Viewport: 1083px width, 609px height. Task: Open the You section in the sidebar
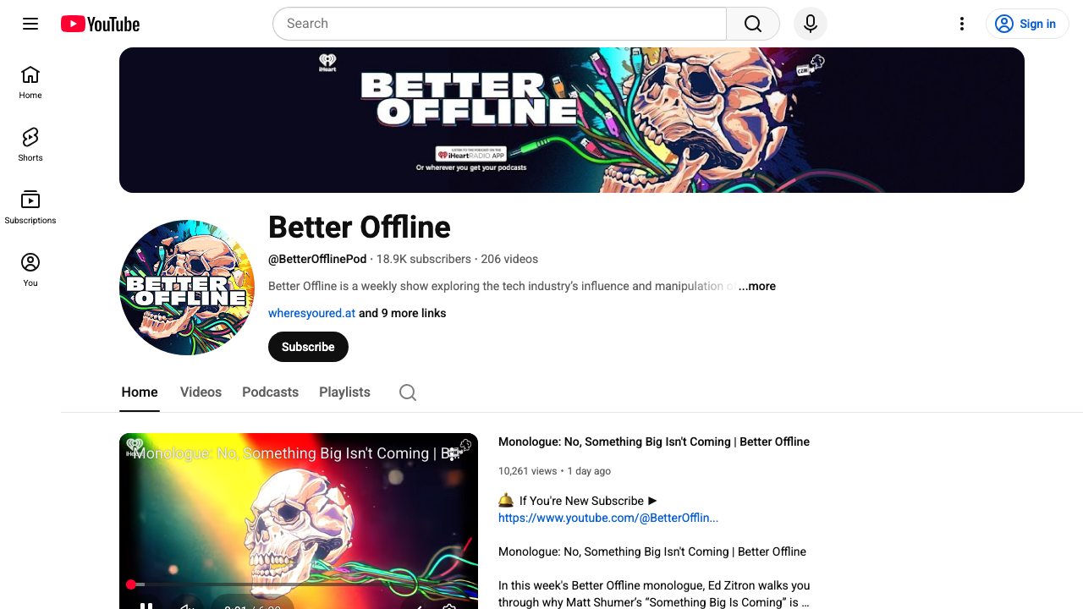click(x=30, y=270)
